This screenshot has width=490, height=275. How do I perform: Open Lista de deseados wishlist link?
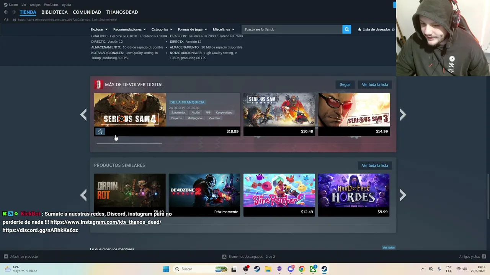coord(376,29)
